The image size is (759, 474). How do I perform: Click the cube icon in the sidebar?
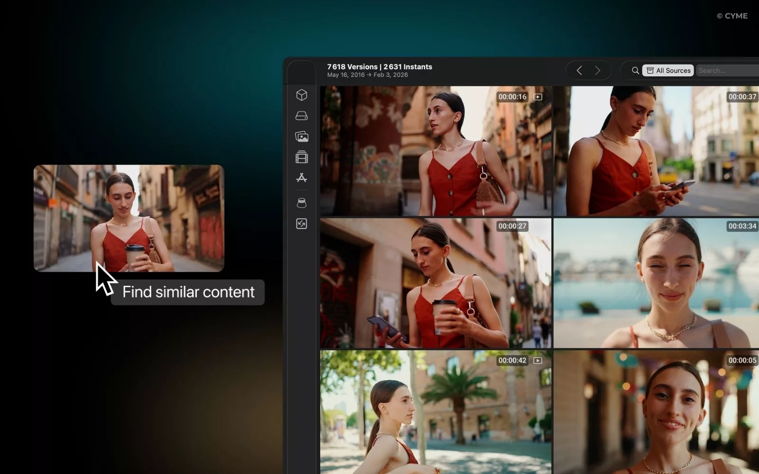point(301,95)
